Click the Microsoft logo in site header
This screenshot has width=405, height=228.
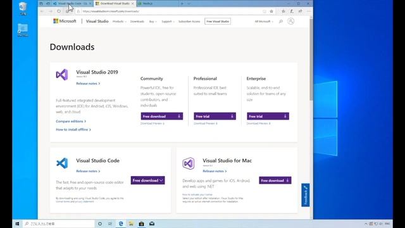65,21
